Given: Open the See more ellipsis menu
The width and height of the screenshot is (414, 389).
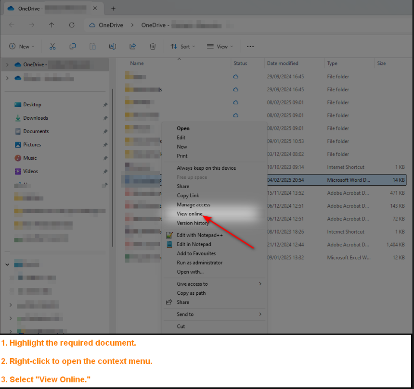Looking at the screenshot, I should coord(250,47).
